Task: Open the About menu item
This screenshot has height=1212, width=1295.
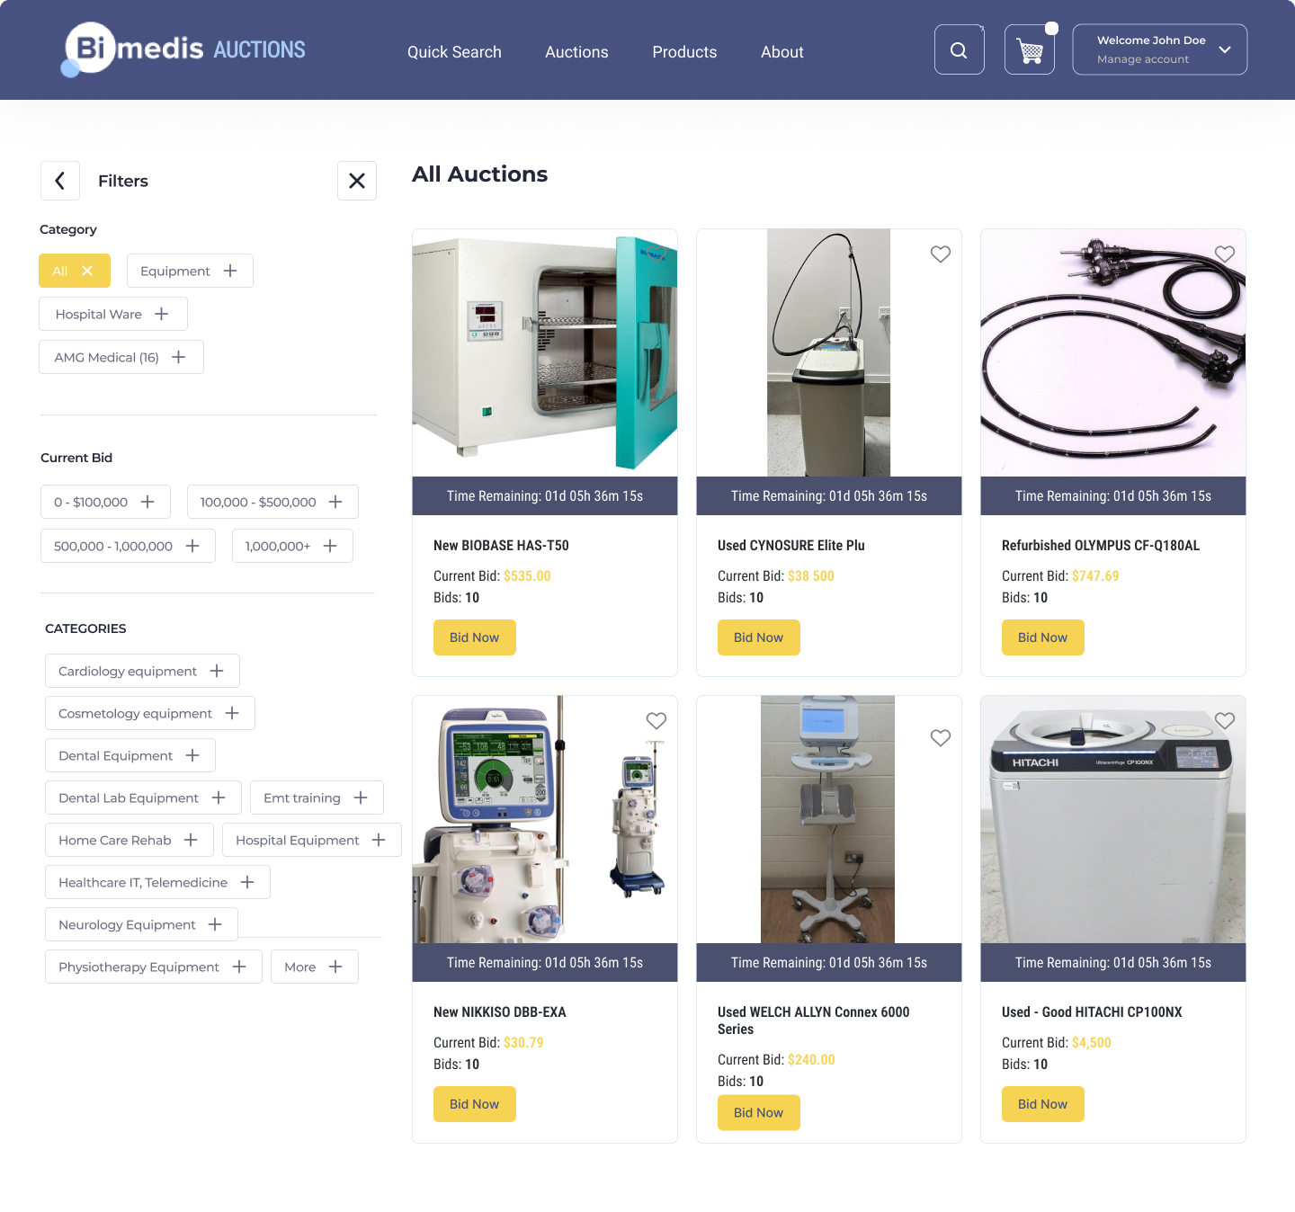Action: point(782,52)
